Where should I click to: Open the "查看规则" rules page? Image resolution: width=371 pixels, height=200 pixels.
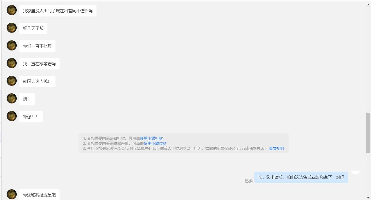point(276,149)
